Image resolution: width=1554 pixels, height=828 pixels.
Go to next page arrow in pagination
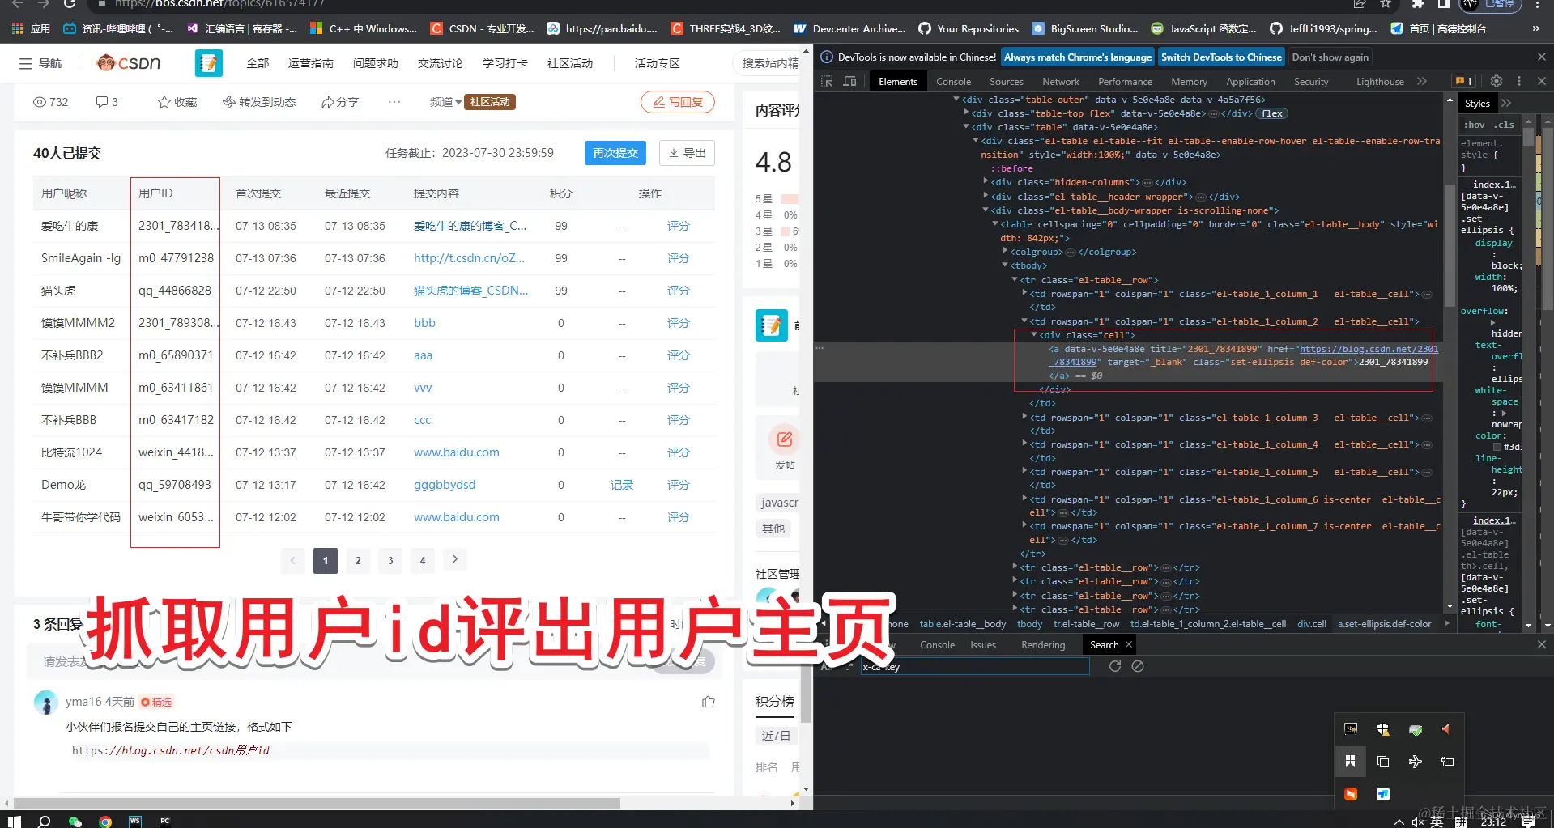[x=455, y=560]
